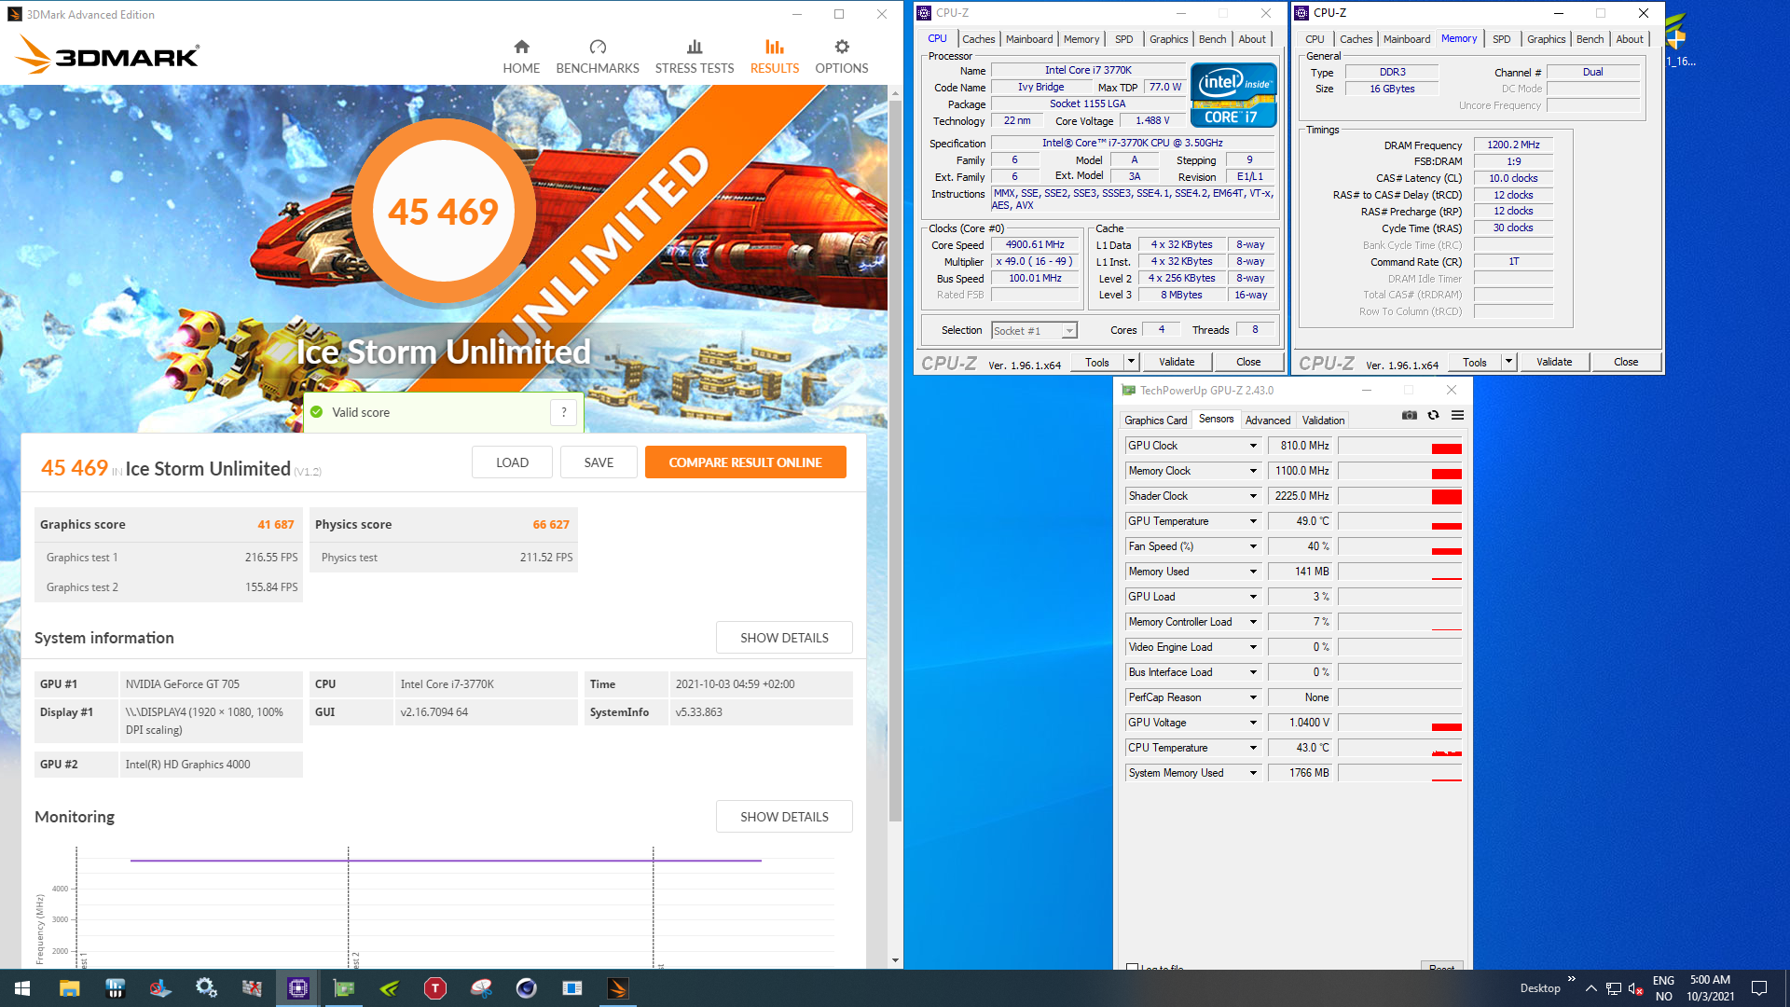1790x1007 pixels.
Task: Switch to the purple CPU-Z taskbar icon
Action: point(298,988)
